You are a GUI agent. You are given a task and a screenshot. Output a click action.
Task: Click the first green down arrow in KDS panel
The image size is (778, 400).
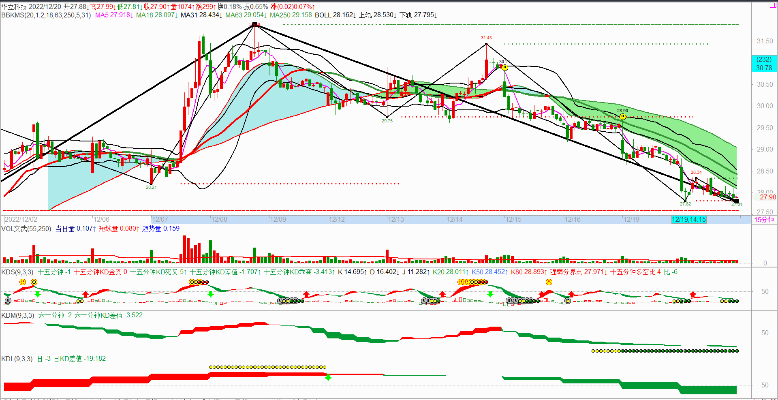[38, 294]
